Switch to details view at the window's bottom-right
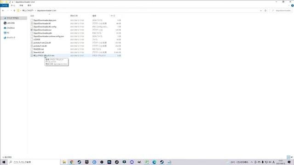Viewport: 294px width, 165px height. tap(288, 157)
